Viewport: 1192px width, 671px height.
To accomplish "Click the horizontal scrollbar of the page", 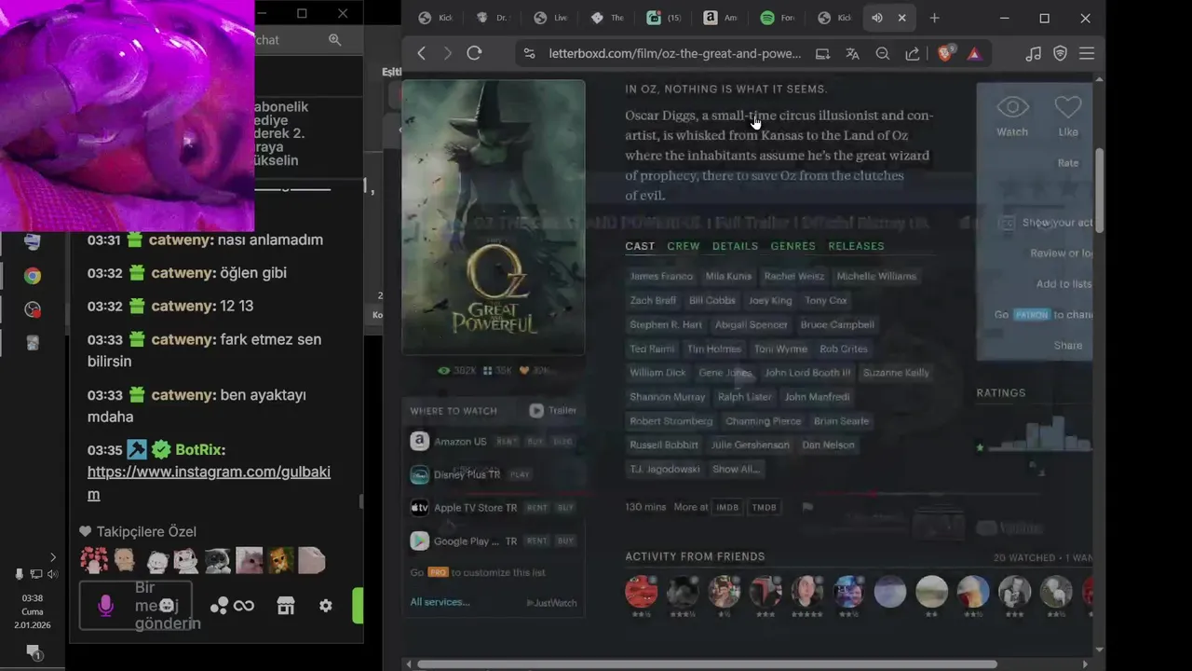I will click(x=707, y=664).
